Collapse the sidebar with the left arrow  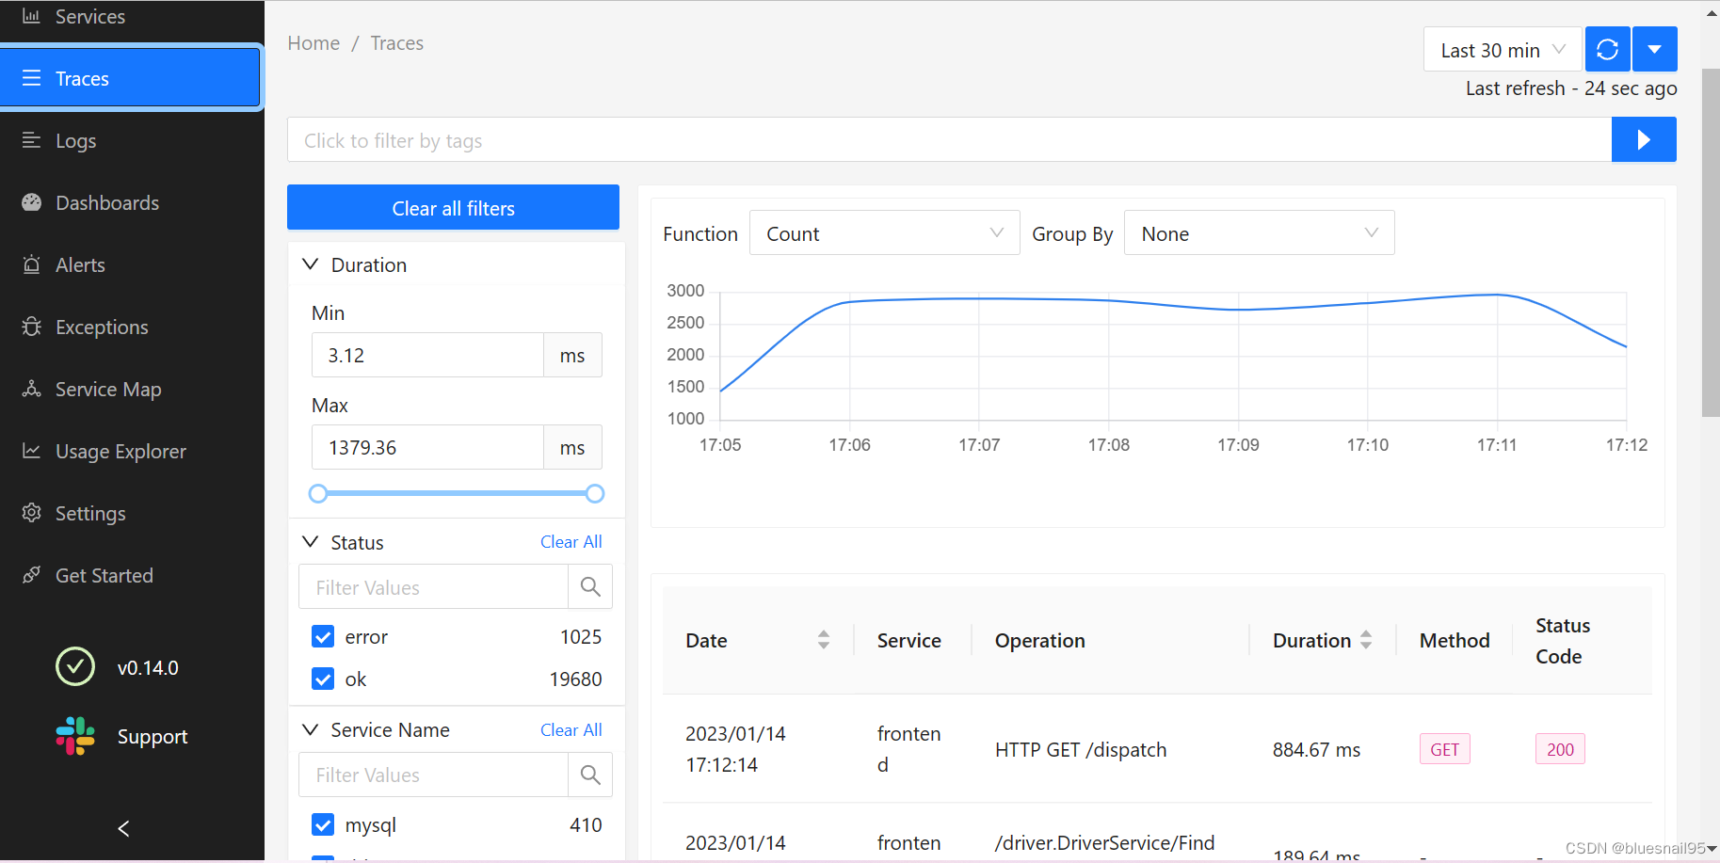pos(123,828)
